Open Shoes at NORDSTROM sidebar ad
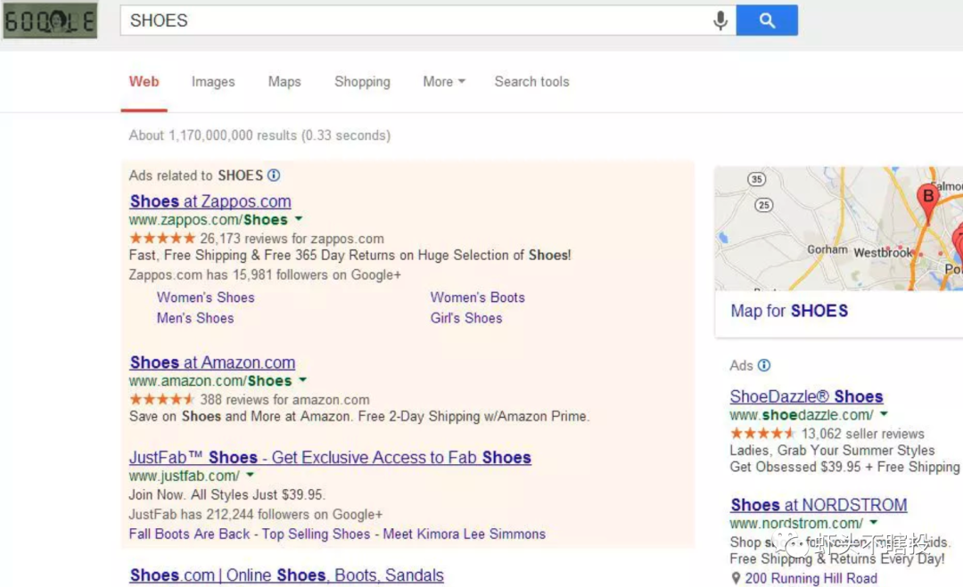 [819, 505]
